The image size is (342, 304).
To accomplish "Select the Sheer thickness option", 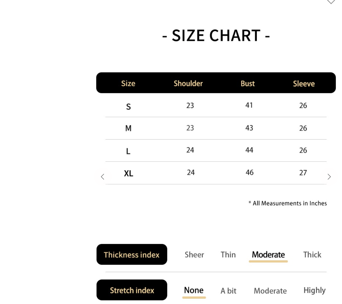I will click(194, 255).
